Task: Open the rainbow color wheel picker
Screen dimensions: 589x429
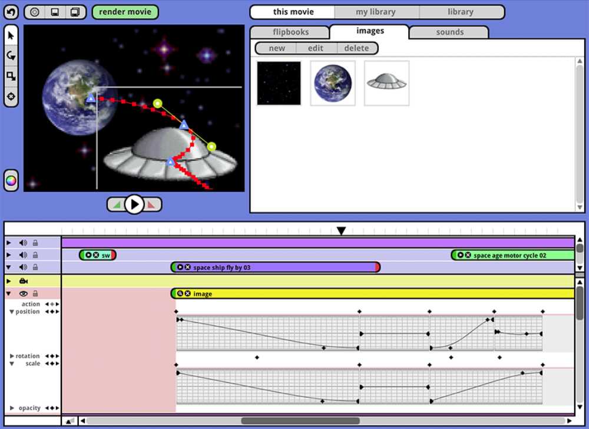Action: [11, 181]
